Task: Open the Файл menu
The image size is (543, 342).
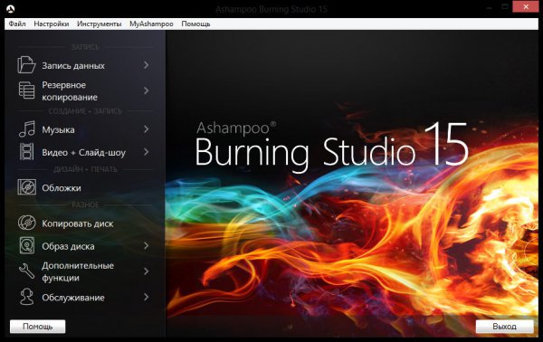Action: click(x=17, y=24)
